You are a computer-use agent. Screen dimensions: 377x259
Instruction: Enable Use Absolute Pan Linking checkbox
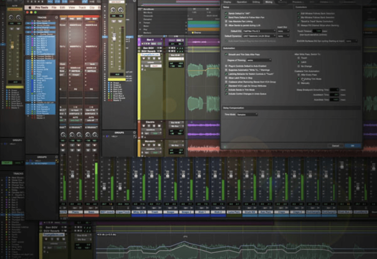pos(226,21)
